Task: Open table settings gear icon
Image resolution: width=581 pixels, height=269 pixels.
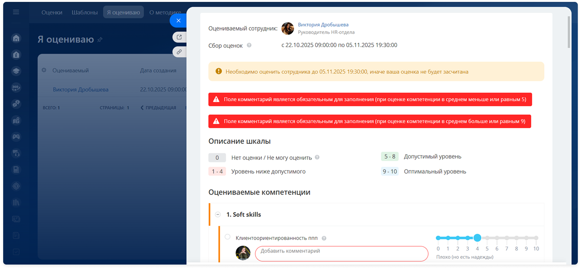Action: tap(44, 70)
